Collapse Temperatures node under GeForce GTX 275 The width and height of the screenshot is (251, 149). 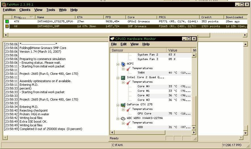click(123, 110)
